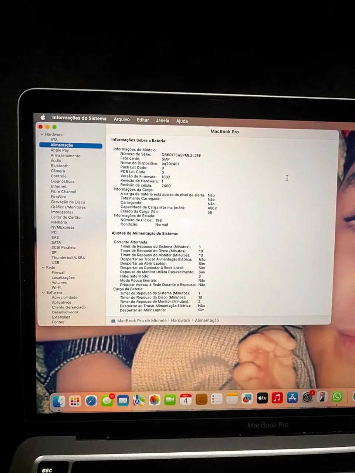Image resolution: width=355 pixels, height=473 pixels.
Task: Open the Mail app in dock
Action: coord(123,401)
